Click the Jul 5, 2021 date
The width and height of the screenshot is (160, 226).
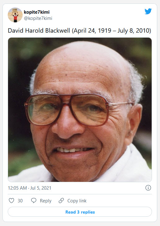coord(41,188)
